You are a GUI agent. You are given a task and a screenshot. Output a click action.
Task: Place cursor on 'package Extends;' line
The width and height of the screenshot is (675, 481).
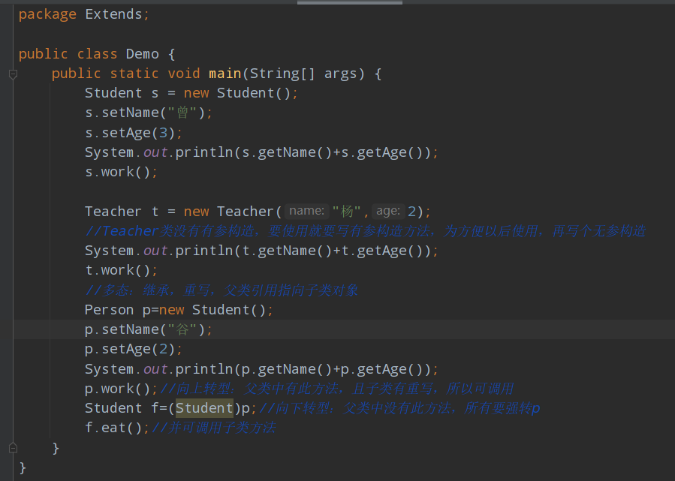coord(84,14)
